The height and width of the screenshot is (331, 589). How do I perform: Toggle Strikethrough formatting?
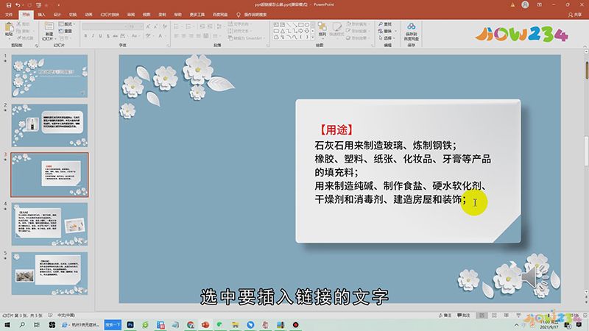click(x=115, y=36)
